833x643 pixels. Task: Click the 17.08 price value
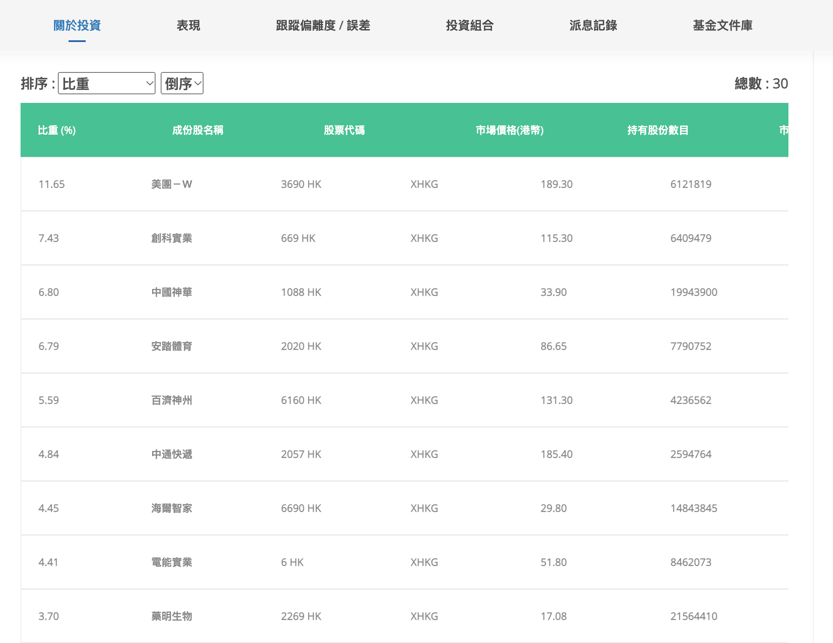(x=554, y=616)
